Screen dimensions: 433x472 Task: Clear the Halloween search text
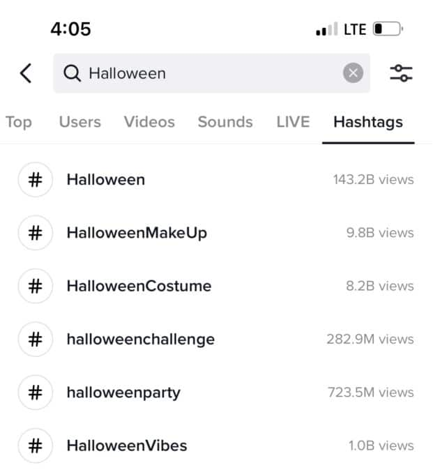[x=353, y=73]
